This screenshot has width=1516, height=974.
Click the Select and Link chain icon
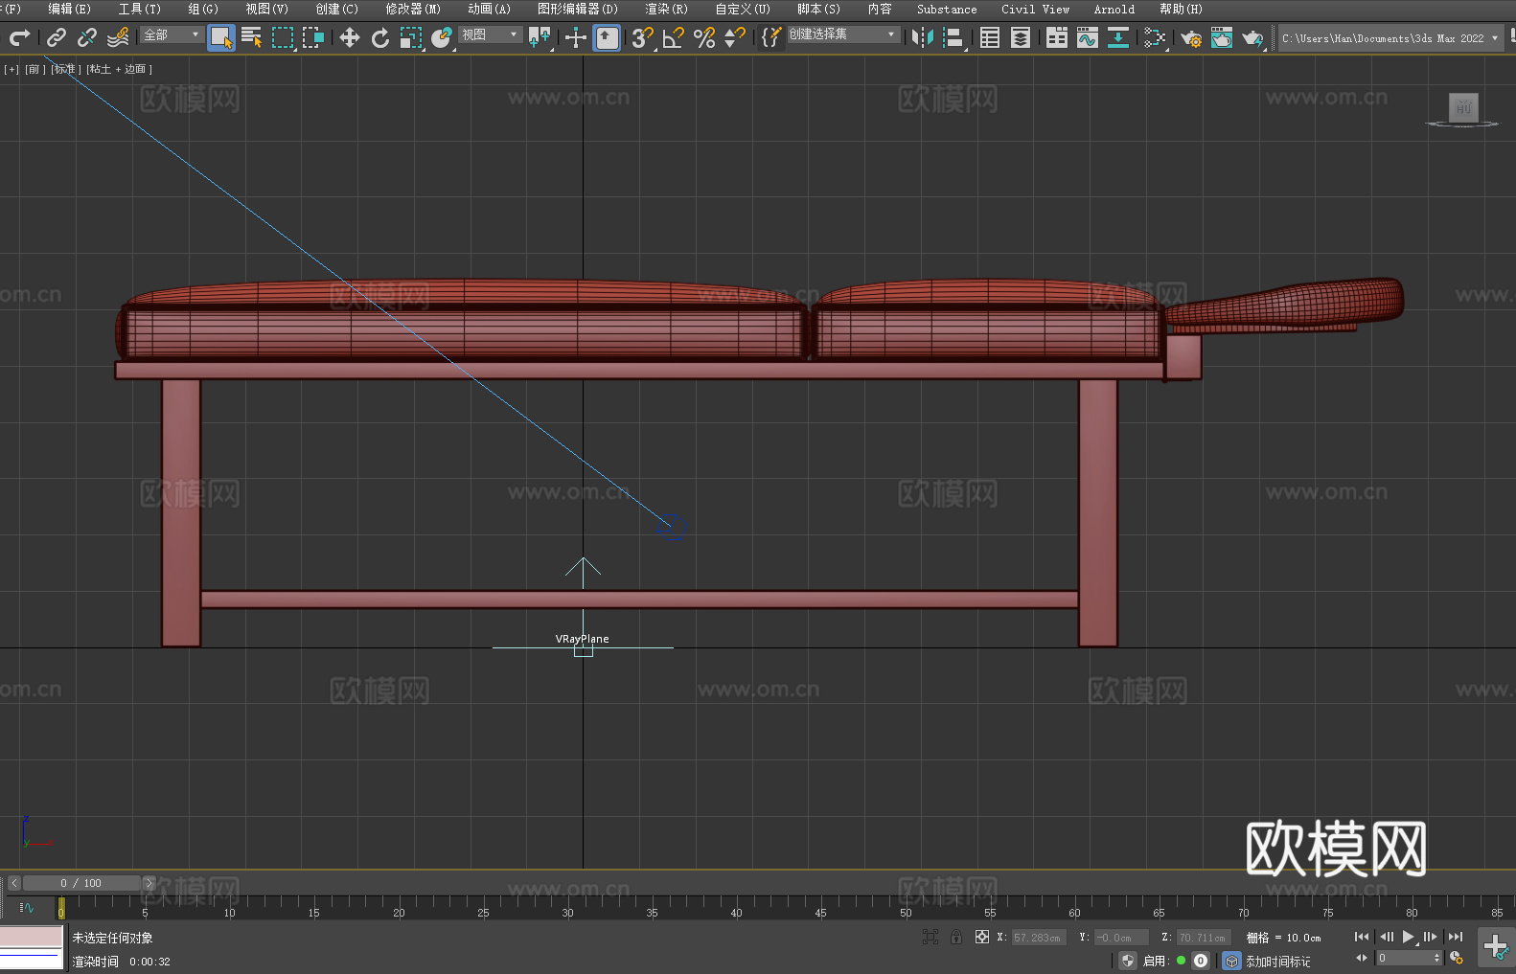[57, 37]
